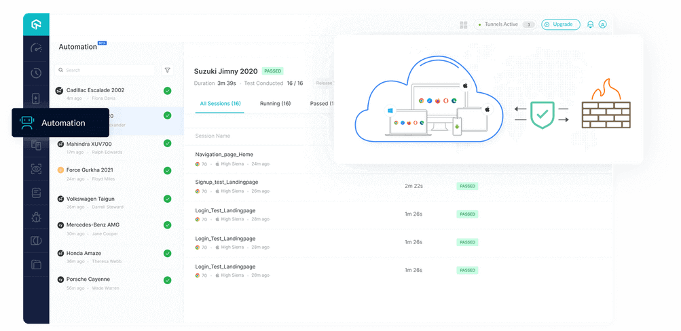
Task: Open the compare panels sidebar icon
Action: point(36,241)
